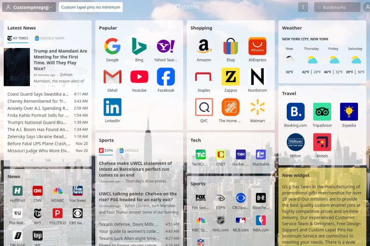Open UWCL talking points article
This screenshot has width=370, height=246.
138,197
